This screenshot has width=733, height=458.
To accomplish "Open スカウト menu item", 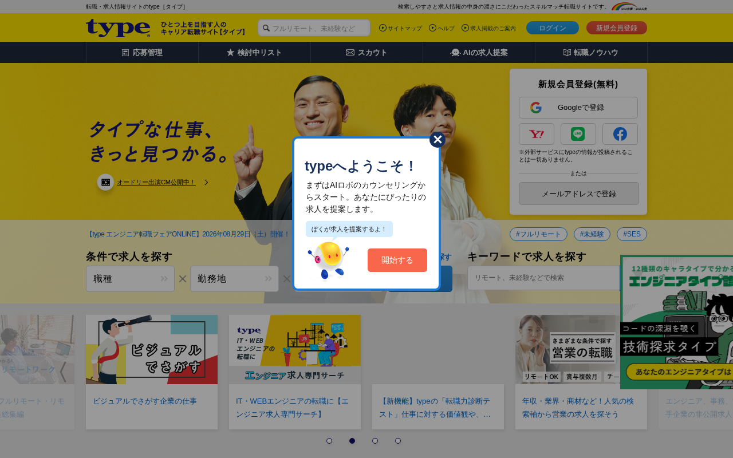I will click(x=366, y=53).
